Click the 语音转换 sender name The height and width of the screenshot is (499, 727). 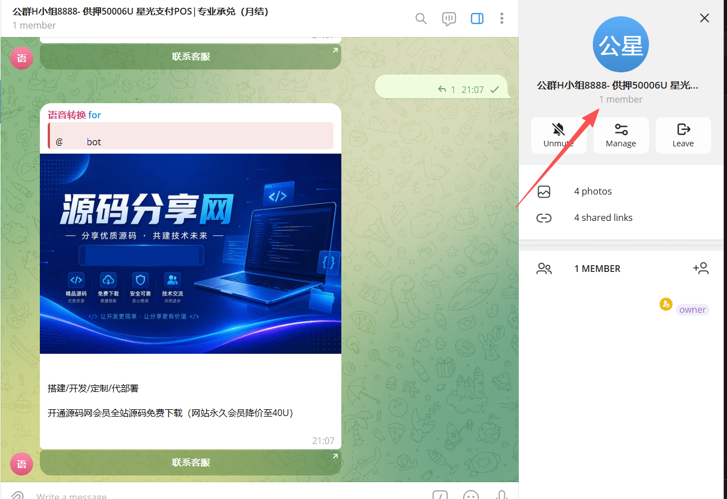coord(67,115)
